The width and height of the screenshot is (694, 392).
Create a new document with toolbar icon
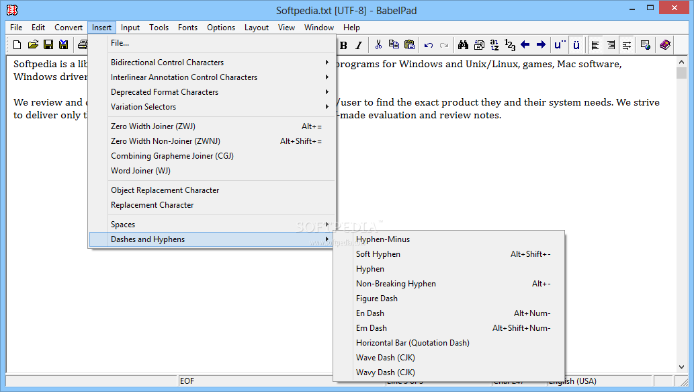(x=17, y=45)
